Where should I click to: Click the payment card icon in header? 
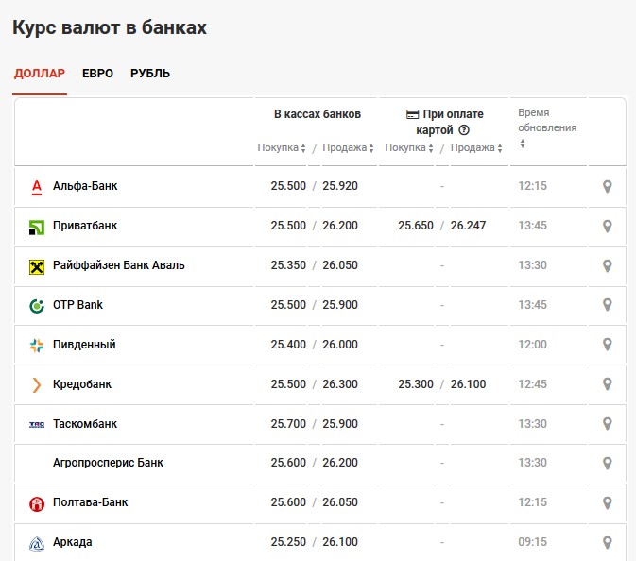[412, 114]
